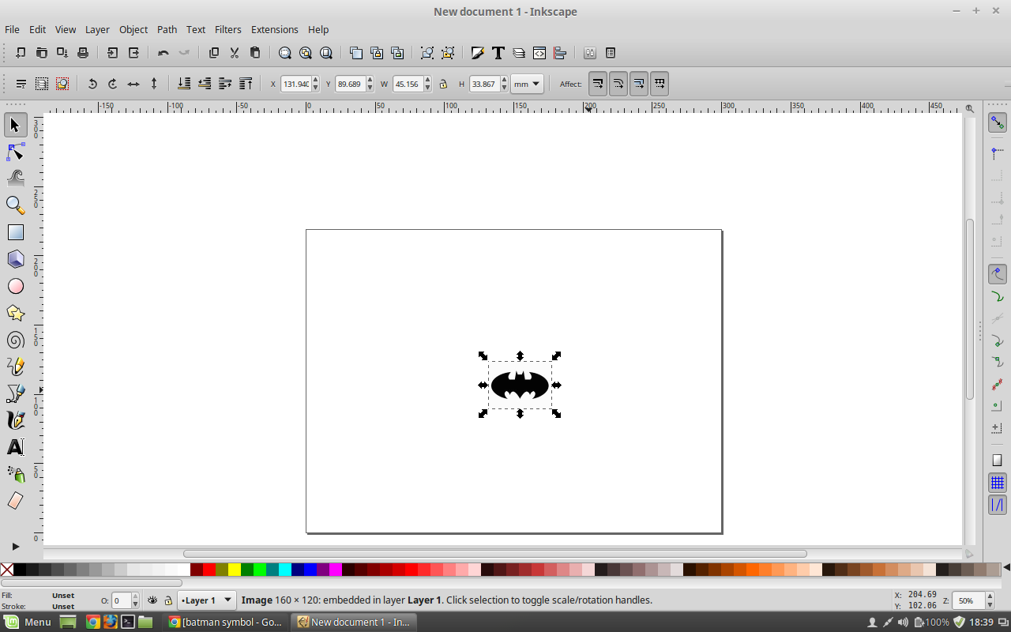Open the Path menu
Screen dimensions: 1011x632
click(x=167, y=29)
